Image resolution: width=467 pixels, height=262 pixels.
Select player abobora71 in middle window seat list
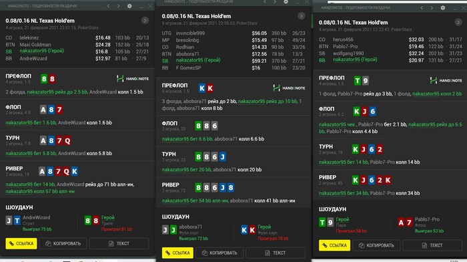[x=187, y=53]
